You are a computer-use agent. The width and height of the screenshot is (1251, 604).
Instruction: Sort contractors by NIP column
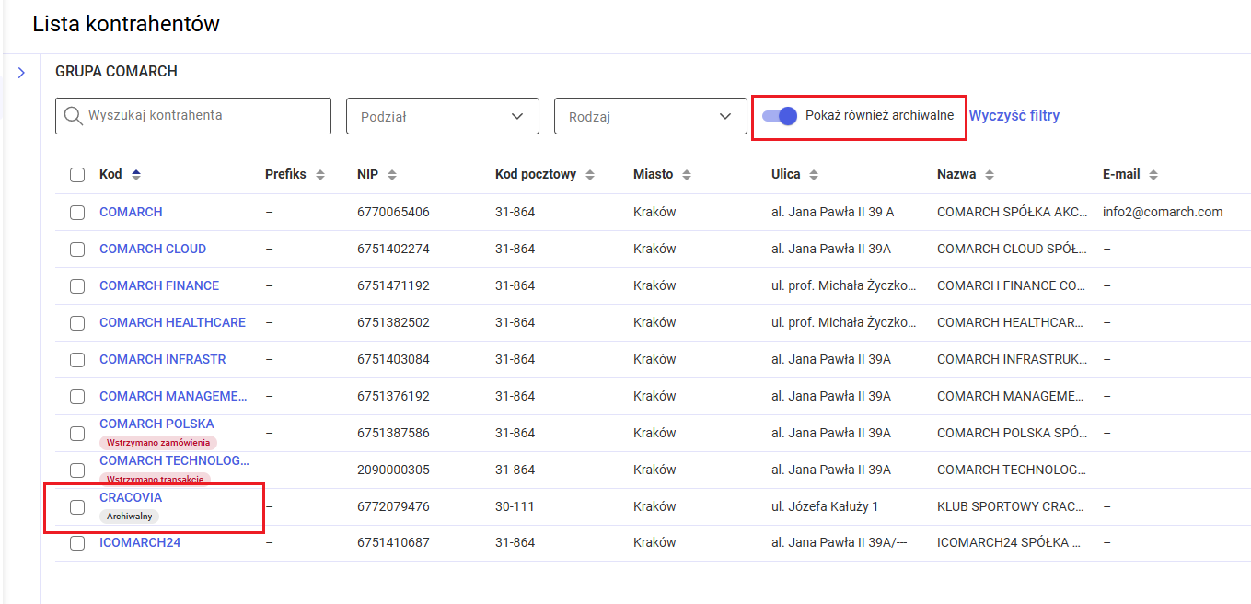pos(392,175)
